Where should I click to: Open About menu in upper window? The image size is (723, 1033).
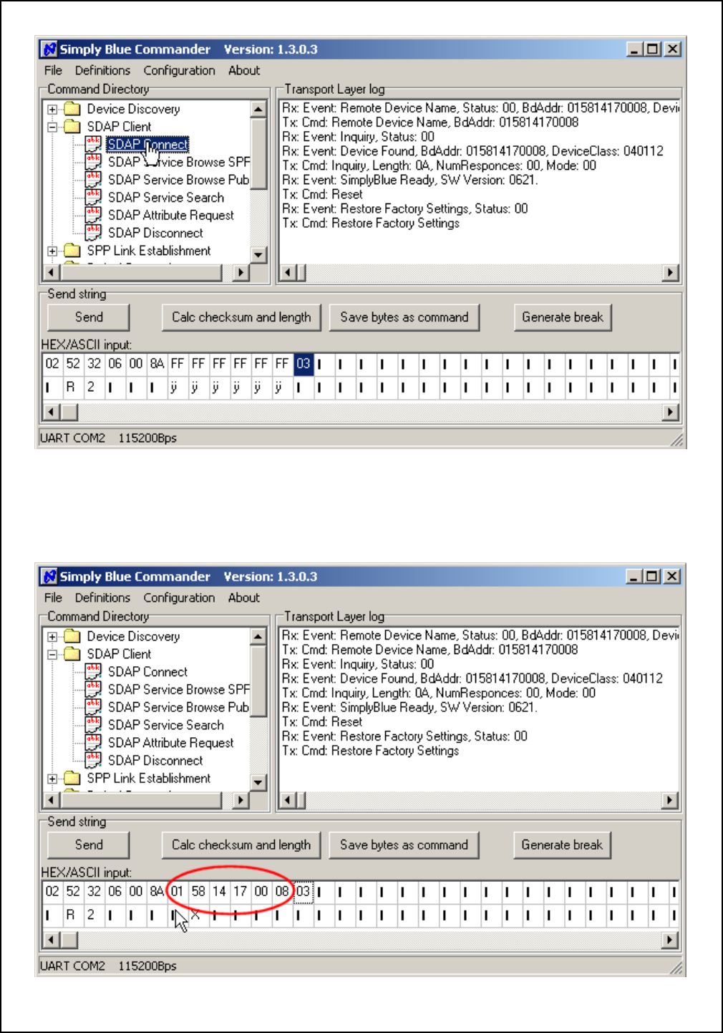(x=244, y=70)
